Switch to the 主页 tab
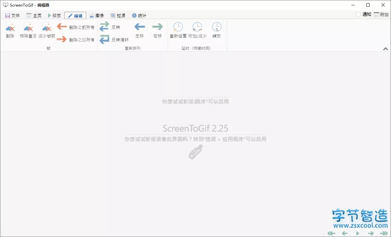The height and width of the screenshot is (237, 391). pyautogui.click(x=34, y=15)
